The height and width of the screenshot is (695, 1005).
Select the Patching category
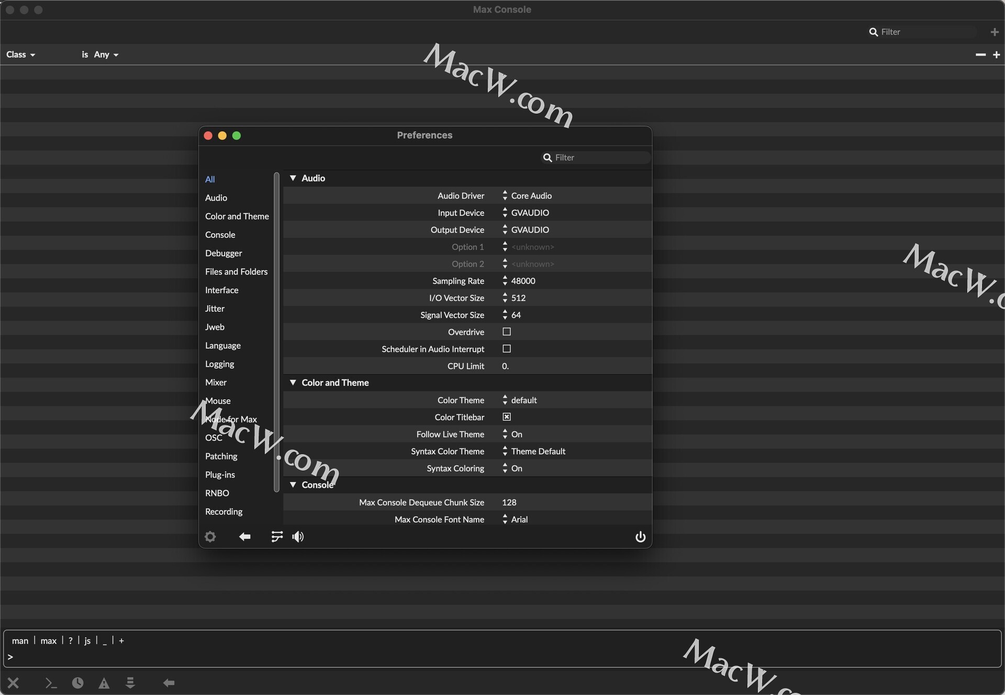pos(221,456)
